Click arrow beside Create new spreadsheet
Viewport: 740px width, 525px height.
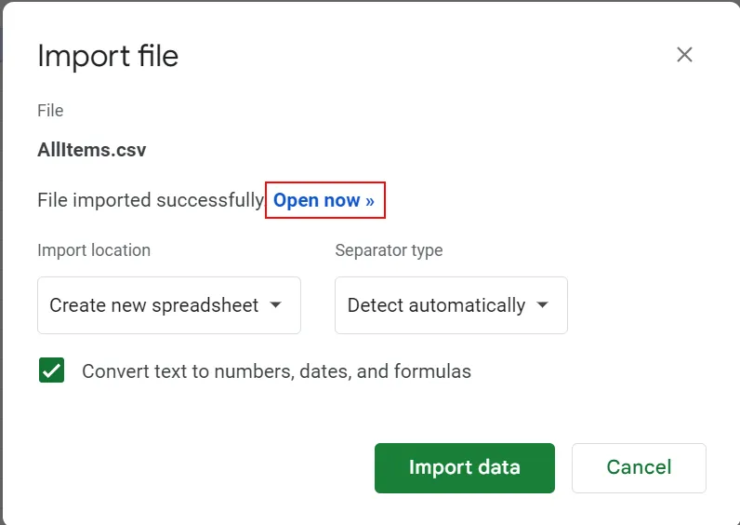click(x=275, y=305)
